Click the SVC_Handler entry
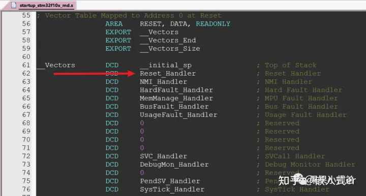This screenshot has width=366, height=196. (x=163, y=156)
